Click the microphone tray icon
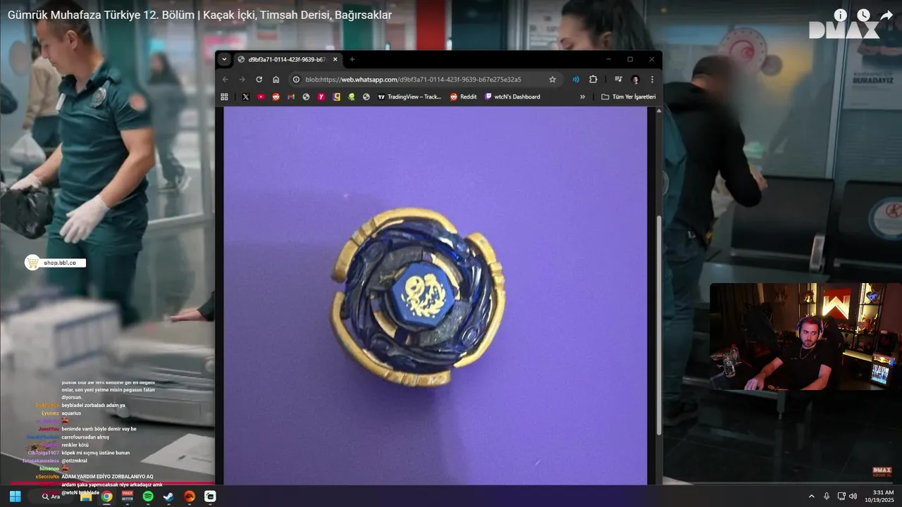 (827, 496)
